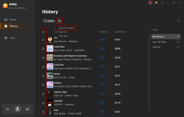Click the Sidify logo icon

click(5, 6)
